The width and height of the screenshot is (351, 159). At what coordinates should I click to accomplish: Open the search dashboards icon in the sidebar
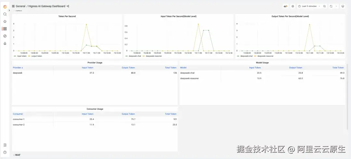tap(5, 14)
